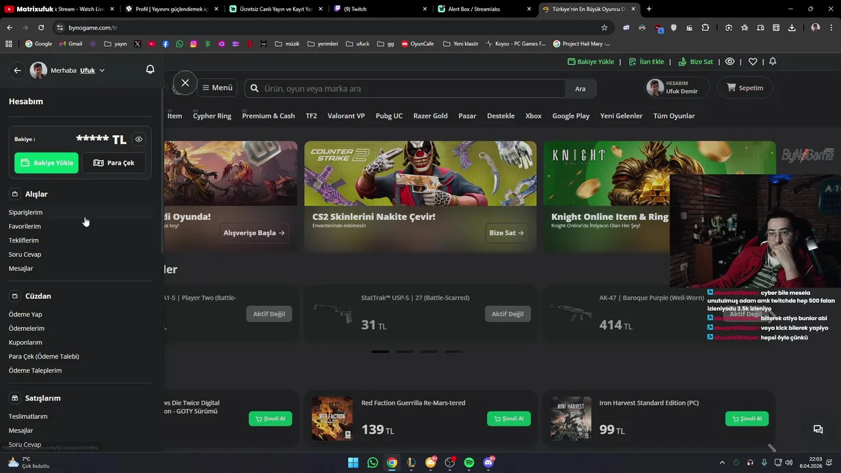Screen dimensions: 841x473
Task: Focus the product search field
Action: click(405, 88)
